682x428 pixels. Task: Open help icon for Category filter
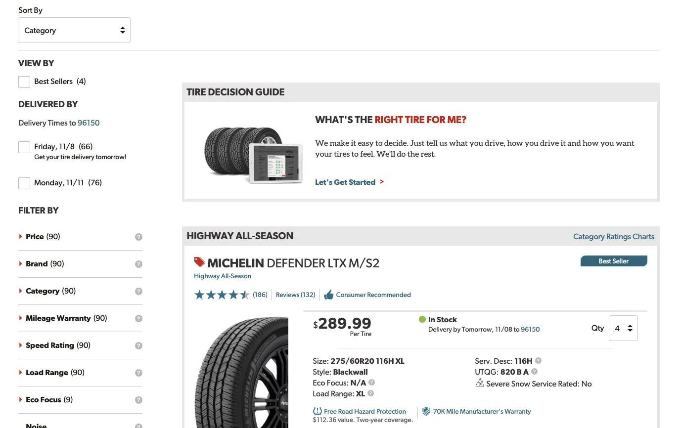[138, 292]
